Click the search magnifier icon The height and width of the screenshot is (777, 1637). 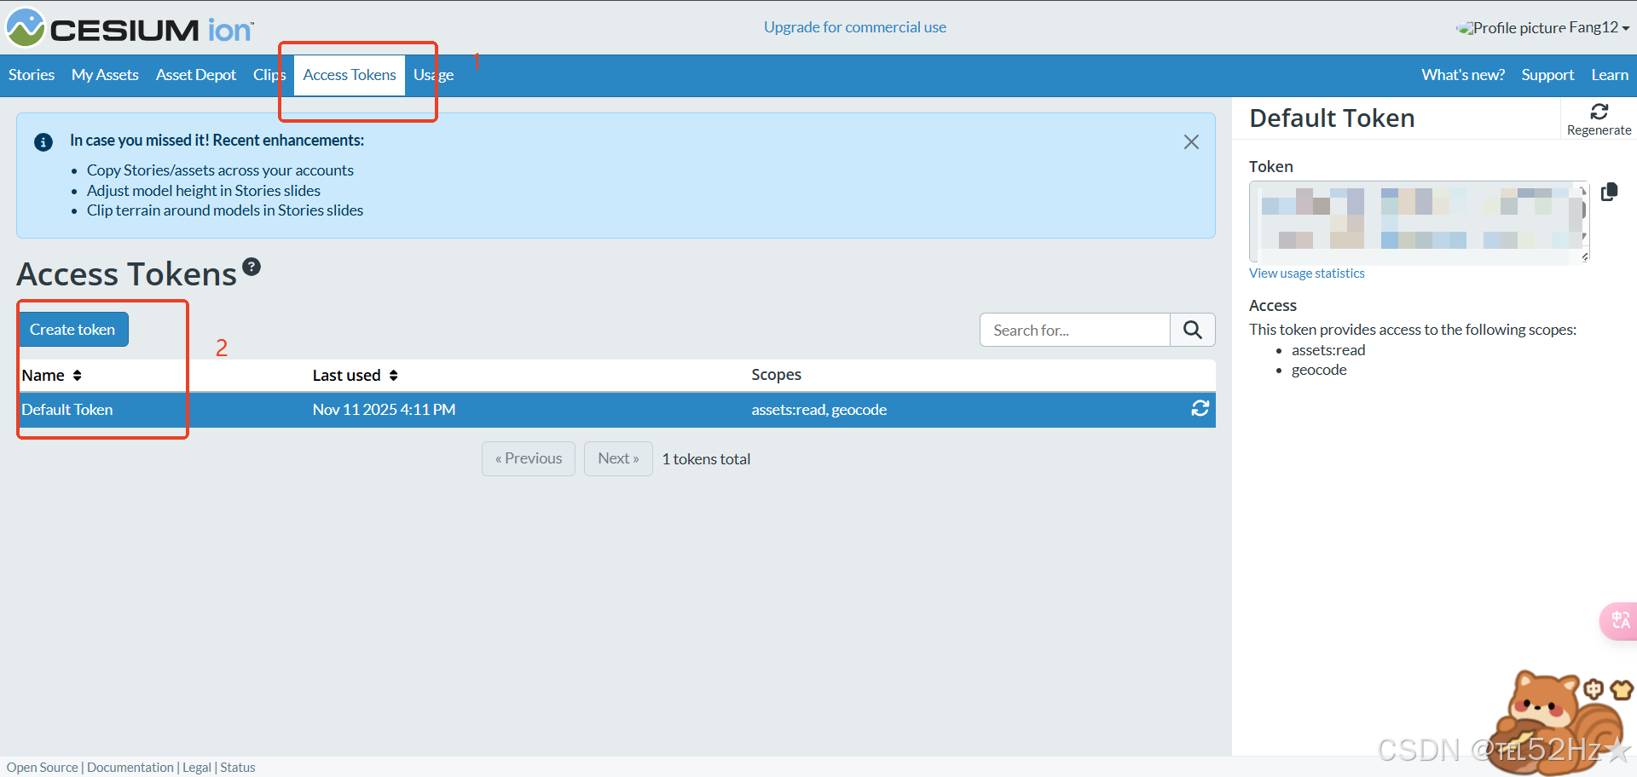(x=1192, y=330)
